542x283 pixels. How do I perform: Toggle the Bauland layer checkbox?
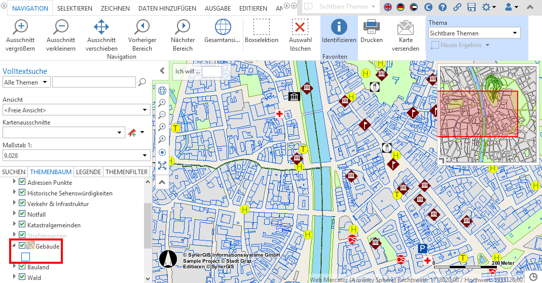[22, 266]
